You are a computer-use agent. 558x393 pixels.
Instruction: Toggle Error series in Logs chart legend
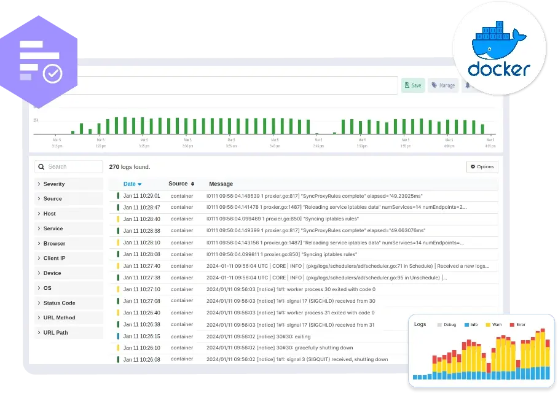pyautogui.click(x=518, y=325)
